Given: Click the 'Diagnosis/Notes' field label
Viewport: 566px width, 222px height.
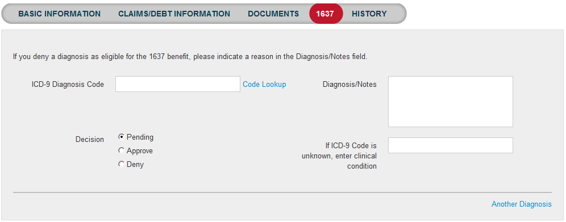Looking at the screenshot, I should coord(349,85).
